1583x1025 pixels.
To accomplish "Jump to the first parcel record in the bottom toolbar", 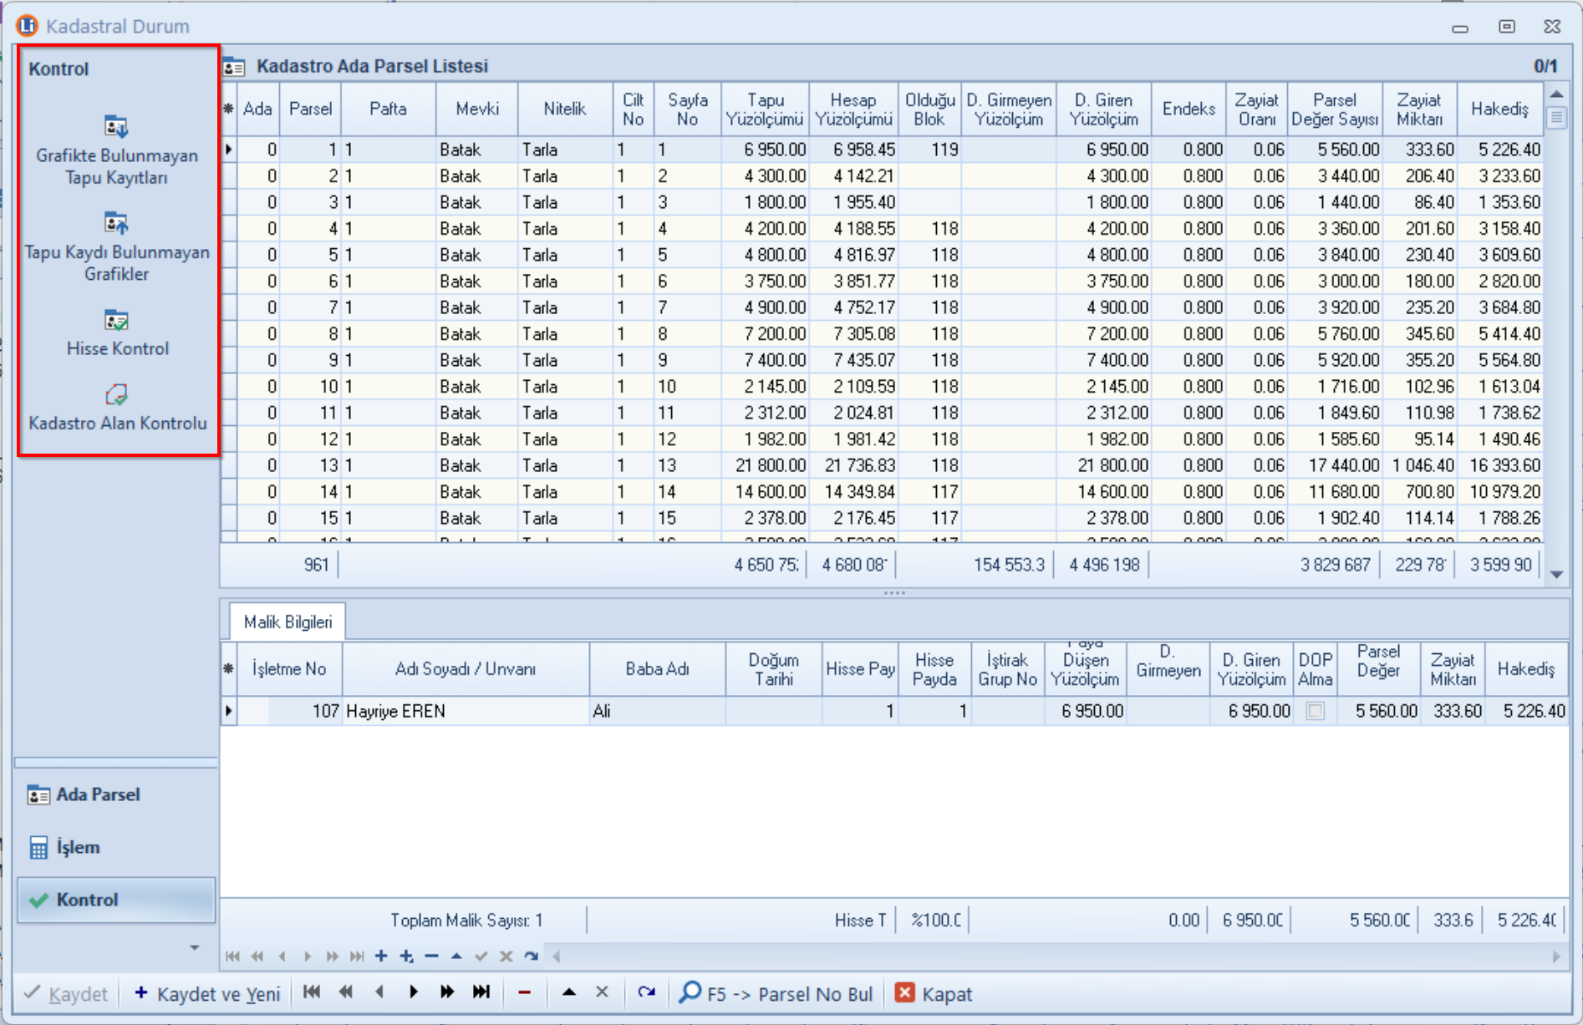I will [x=312, y=992].
